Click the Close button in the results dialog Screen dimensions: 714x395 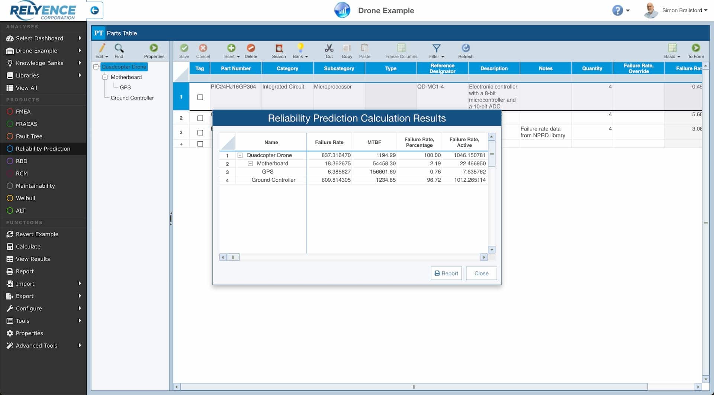coord(481,273)
